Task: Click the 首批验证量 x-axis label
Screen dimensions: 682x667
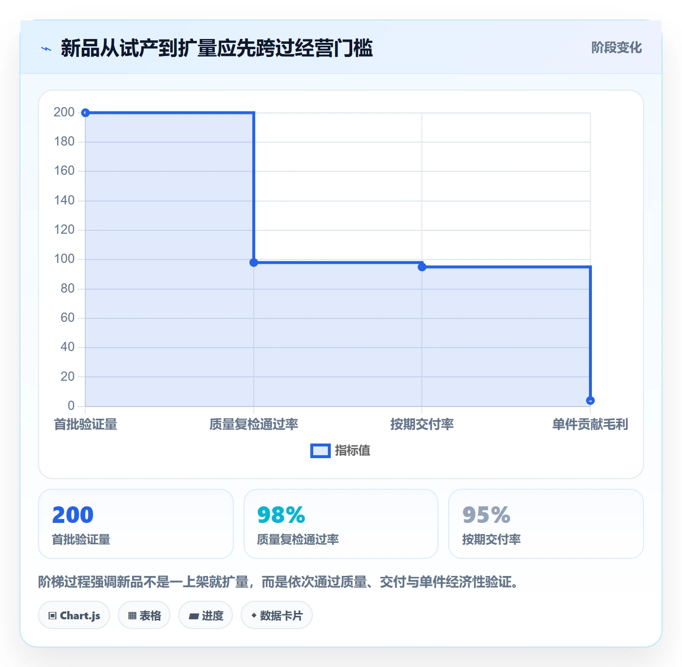Action: click(x=86, y=425)
